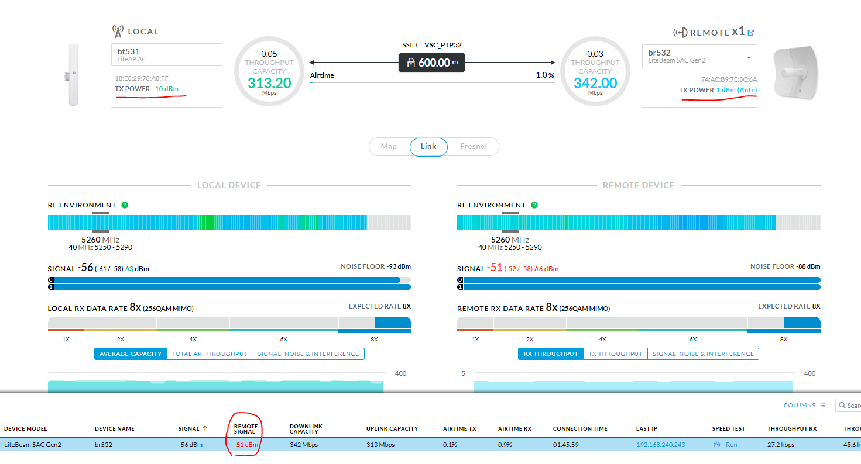Click the local RF Environment help icon
Viewport: 861px width, 464px height.
[125, 205]
